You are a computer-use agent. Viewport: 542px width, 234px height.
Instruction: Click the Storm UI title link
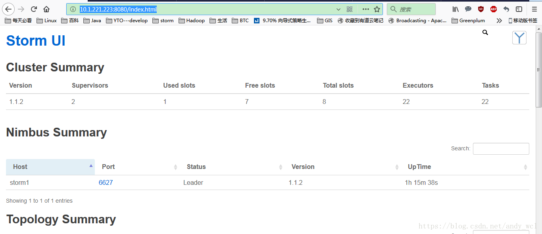point(36,41)
